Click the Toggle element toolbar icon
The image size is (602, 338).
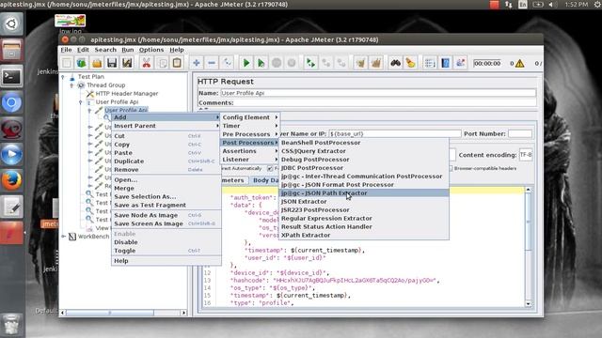227,63
